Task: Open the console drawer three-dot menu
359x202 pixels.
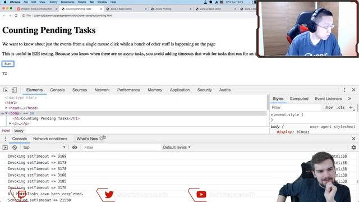Action: point(5,139)
